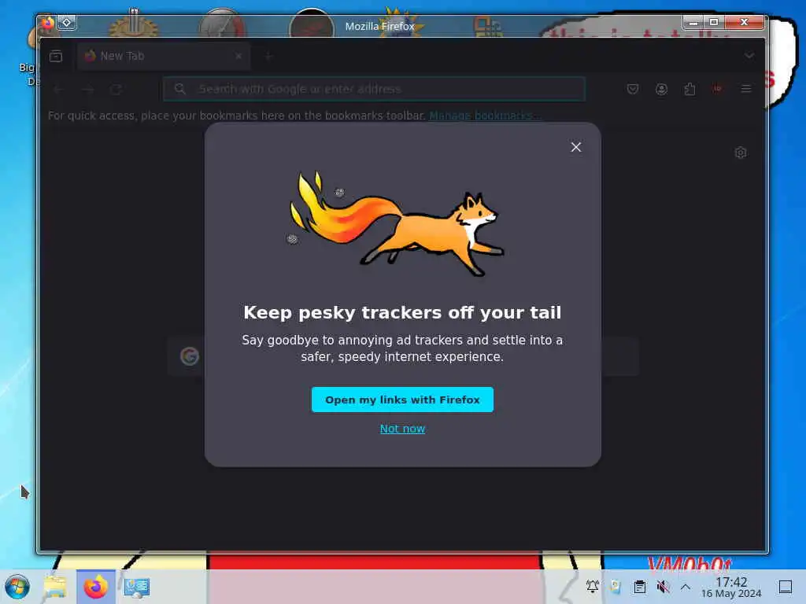Open the Save to Pocket icon

coord(633,89)
